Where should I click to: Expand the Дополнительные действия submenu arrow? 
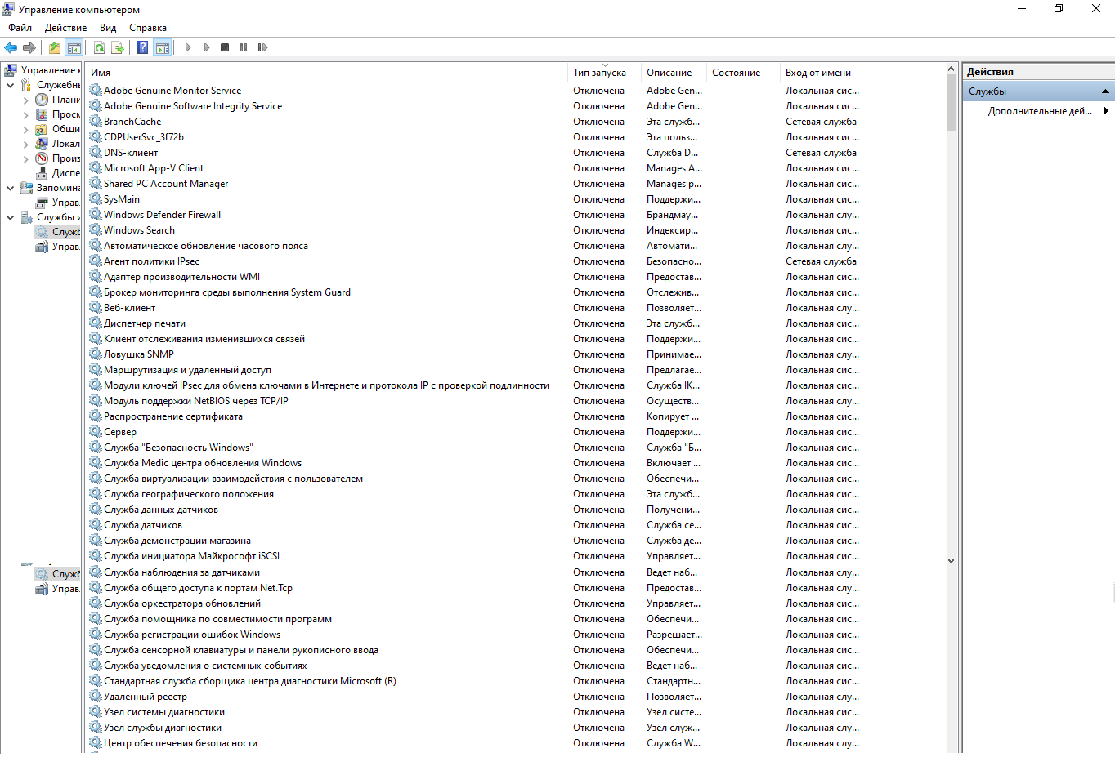(1106, 111)
